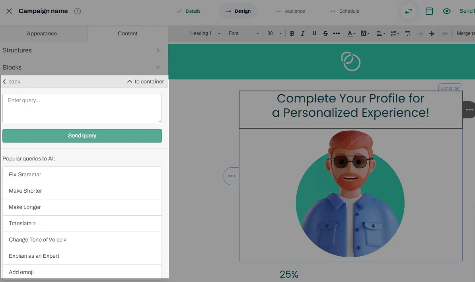Click the logo in green header
This screenshot has height=282, width=475.
(350, 62)
